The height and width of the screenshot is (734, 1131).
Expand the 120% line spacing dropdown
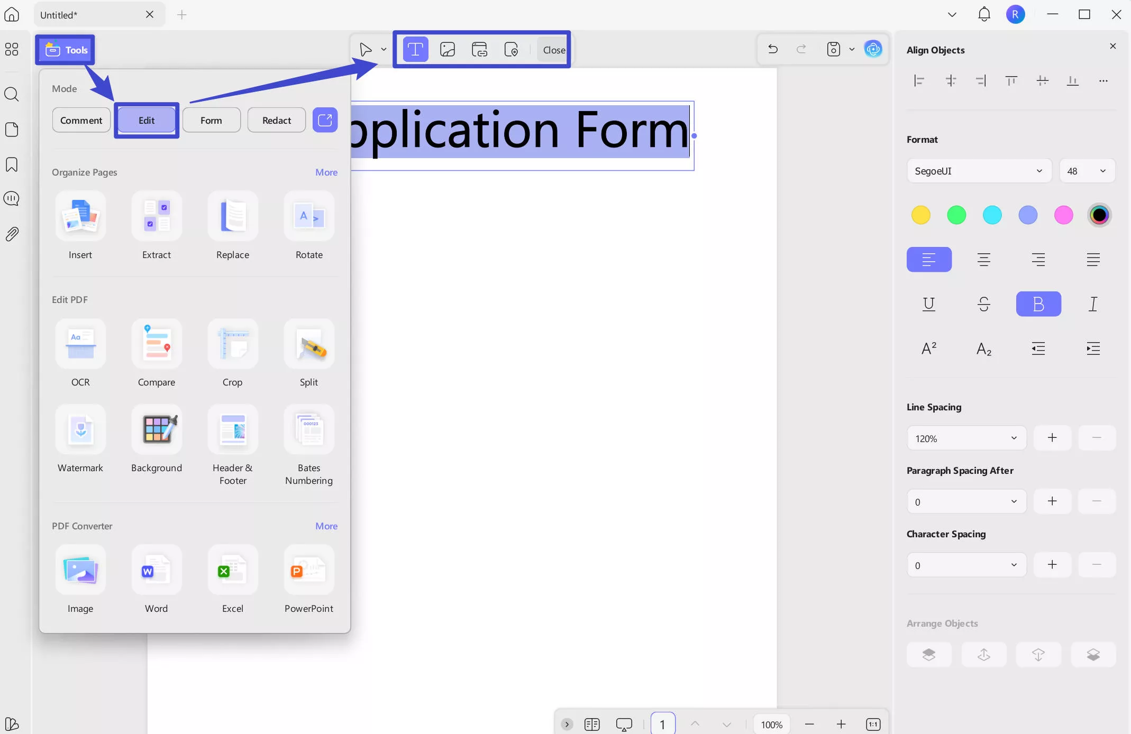tap(966, 438)
